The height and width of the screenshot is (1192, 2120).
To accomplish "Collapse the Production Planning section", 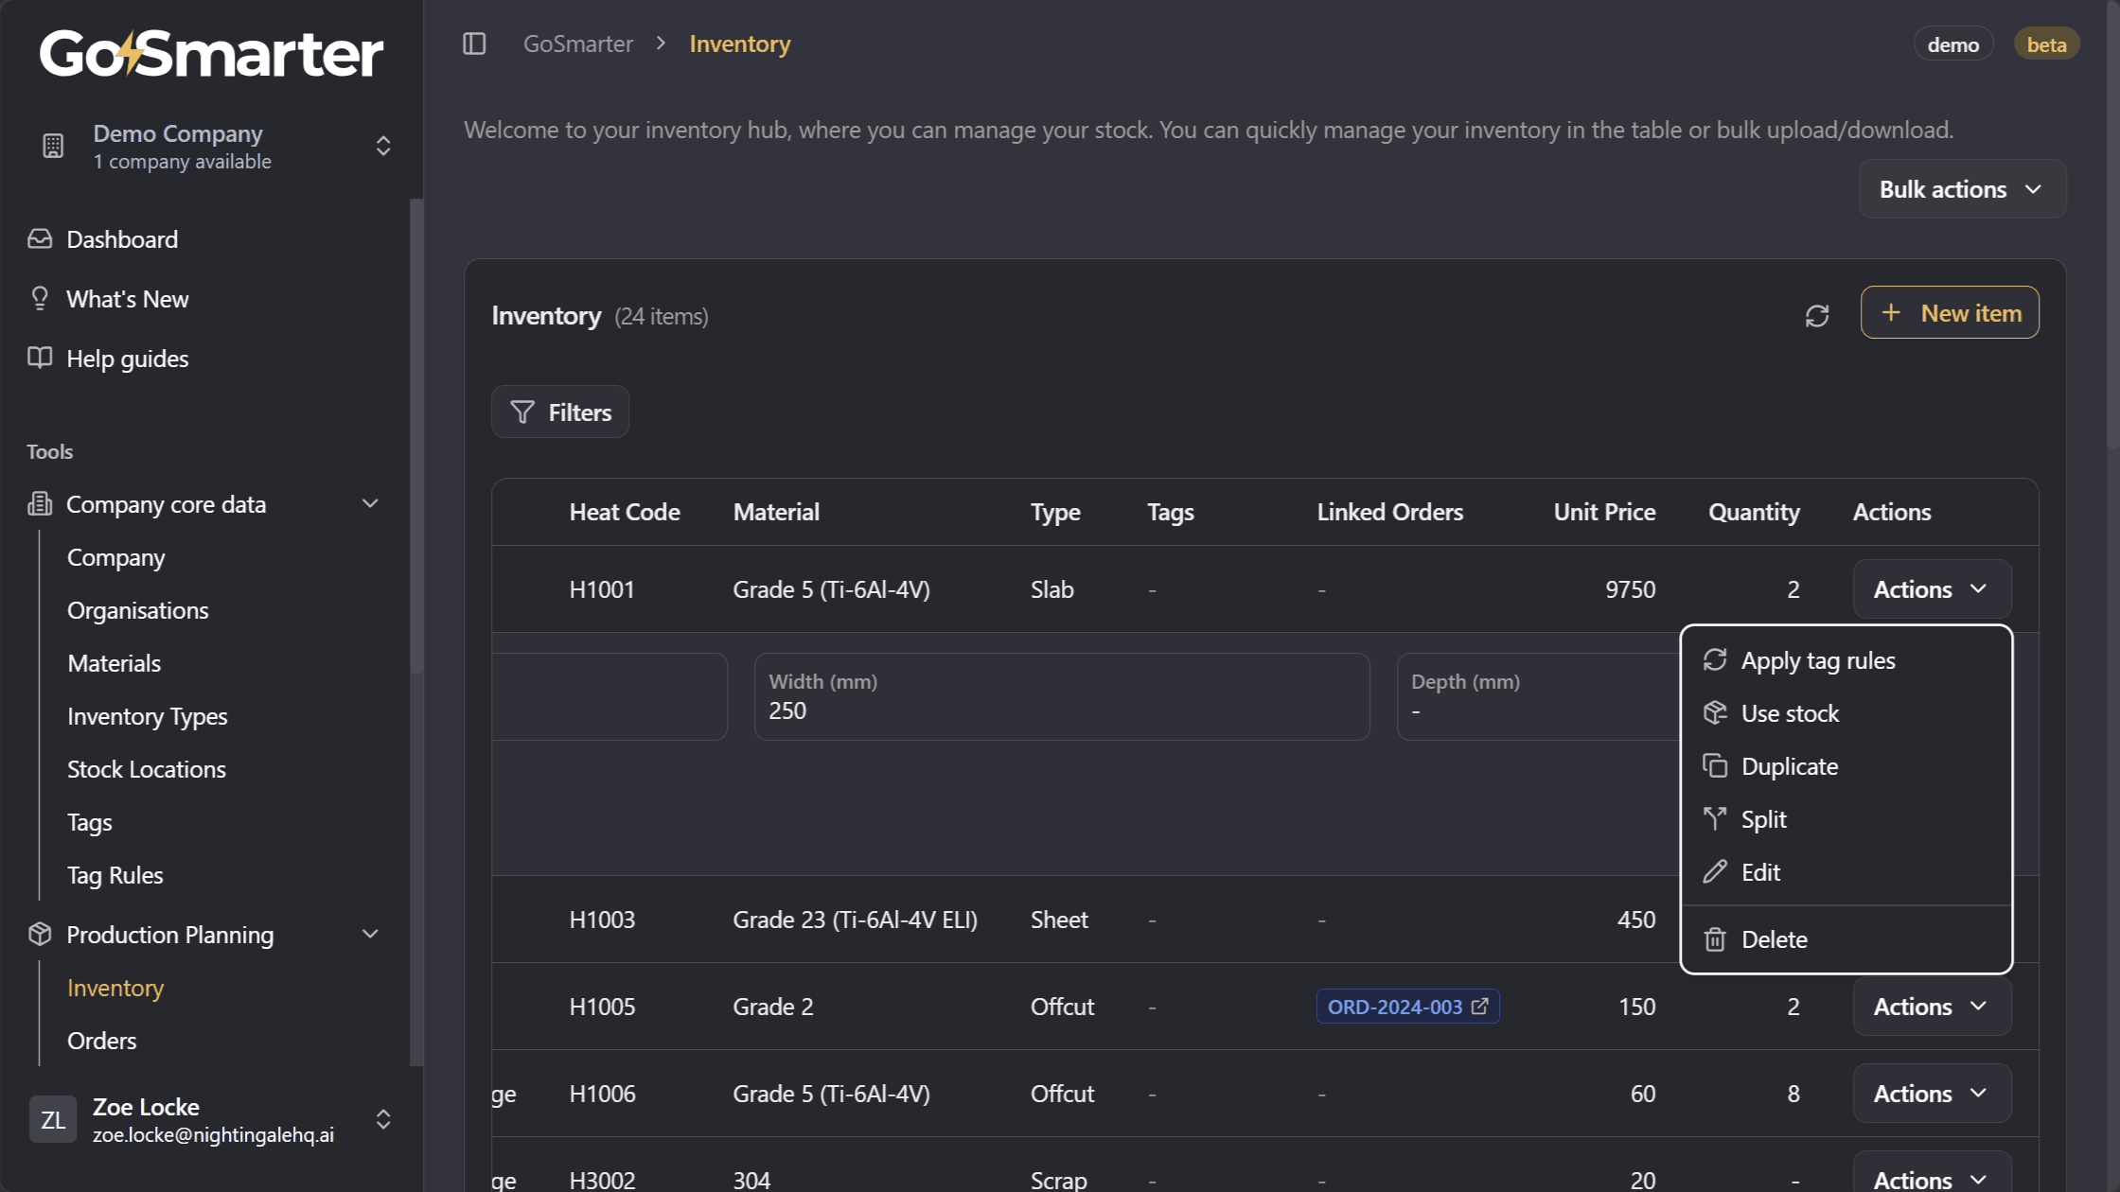I will pos(370,934).
